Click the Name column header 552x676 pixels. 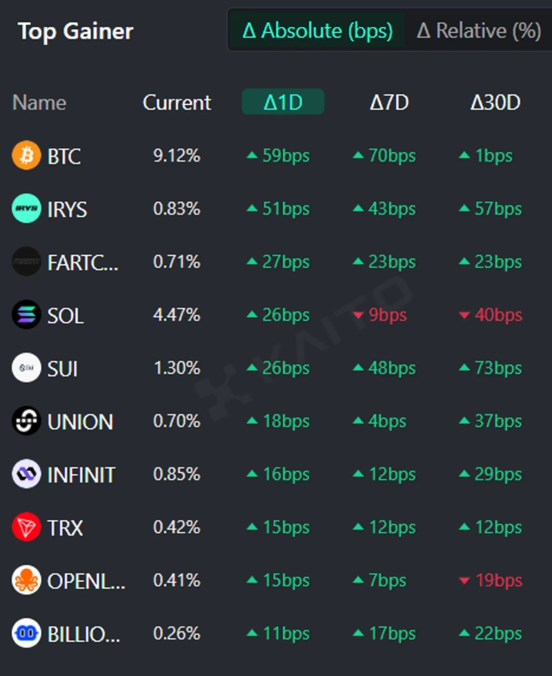tap(39, 102)
